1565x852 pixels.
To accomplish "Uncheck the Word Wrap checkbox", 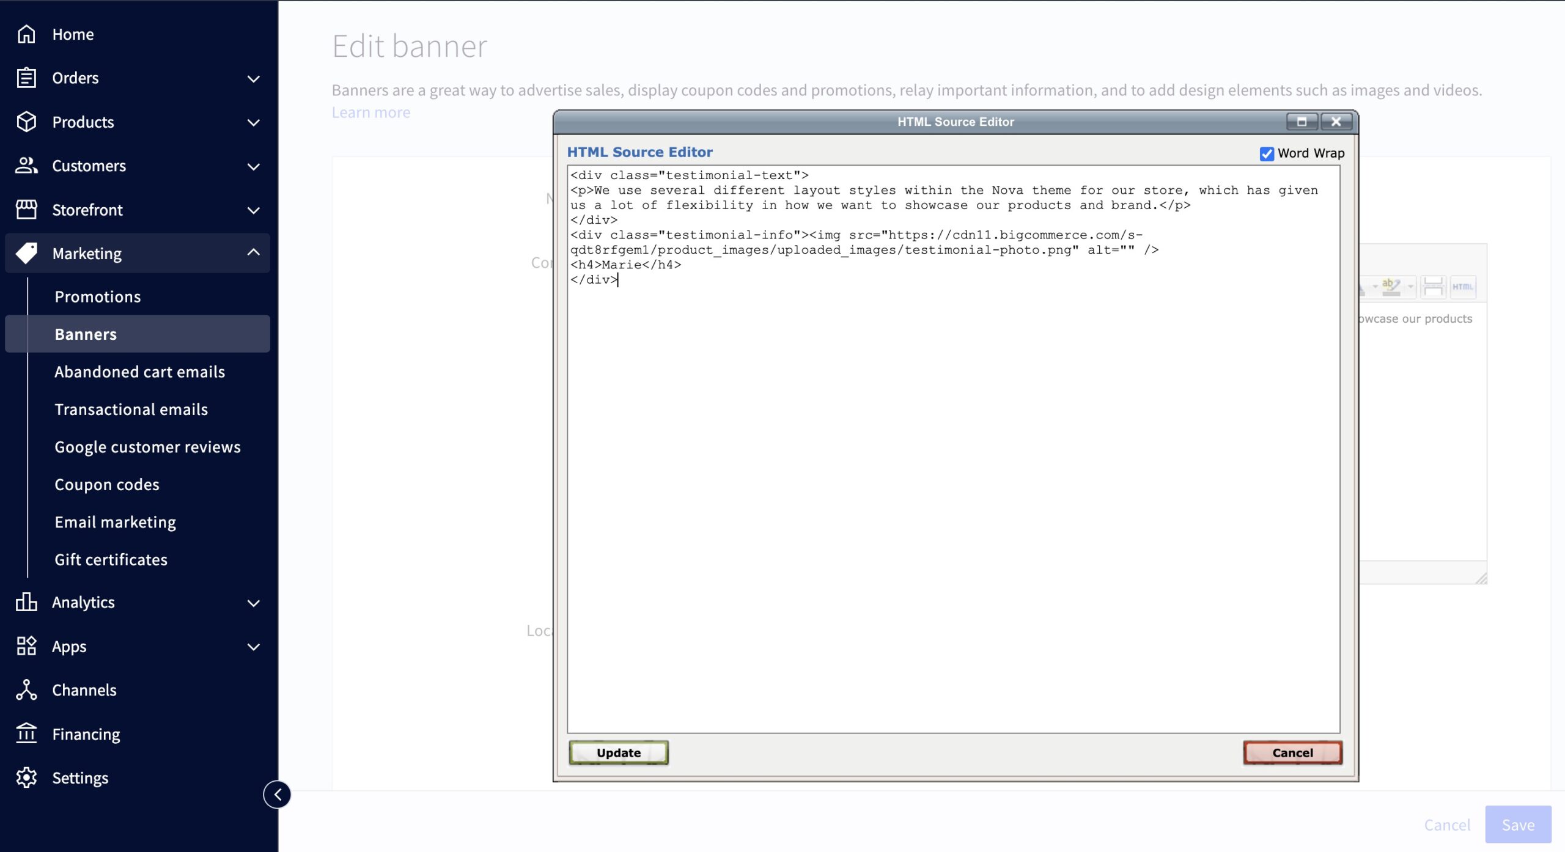I will 1267,153.
